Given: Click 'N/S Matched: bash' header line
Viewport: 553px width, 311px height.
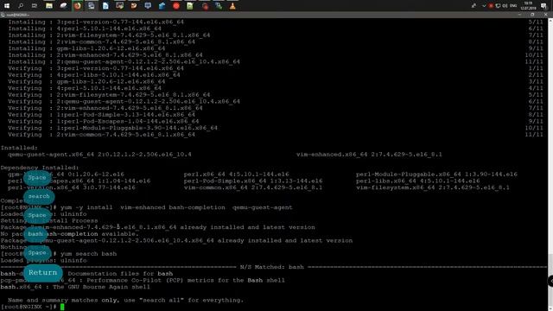Looking at the screenshot, I should pos(271,267).
